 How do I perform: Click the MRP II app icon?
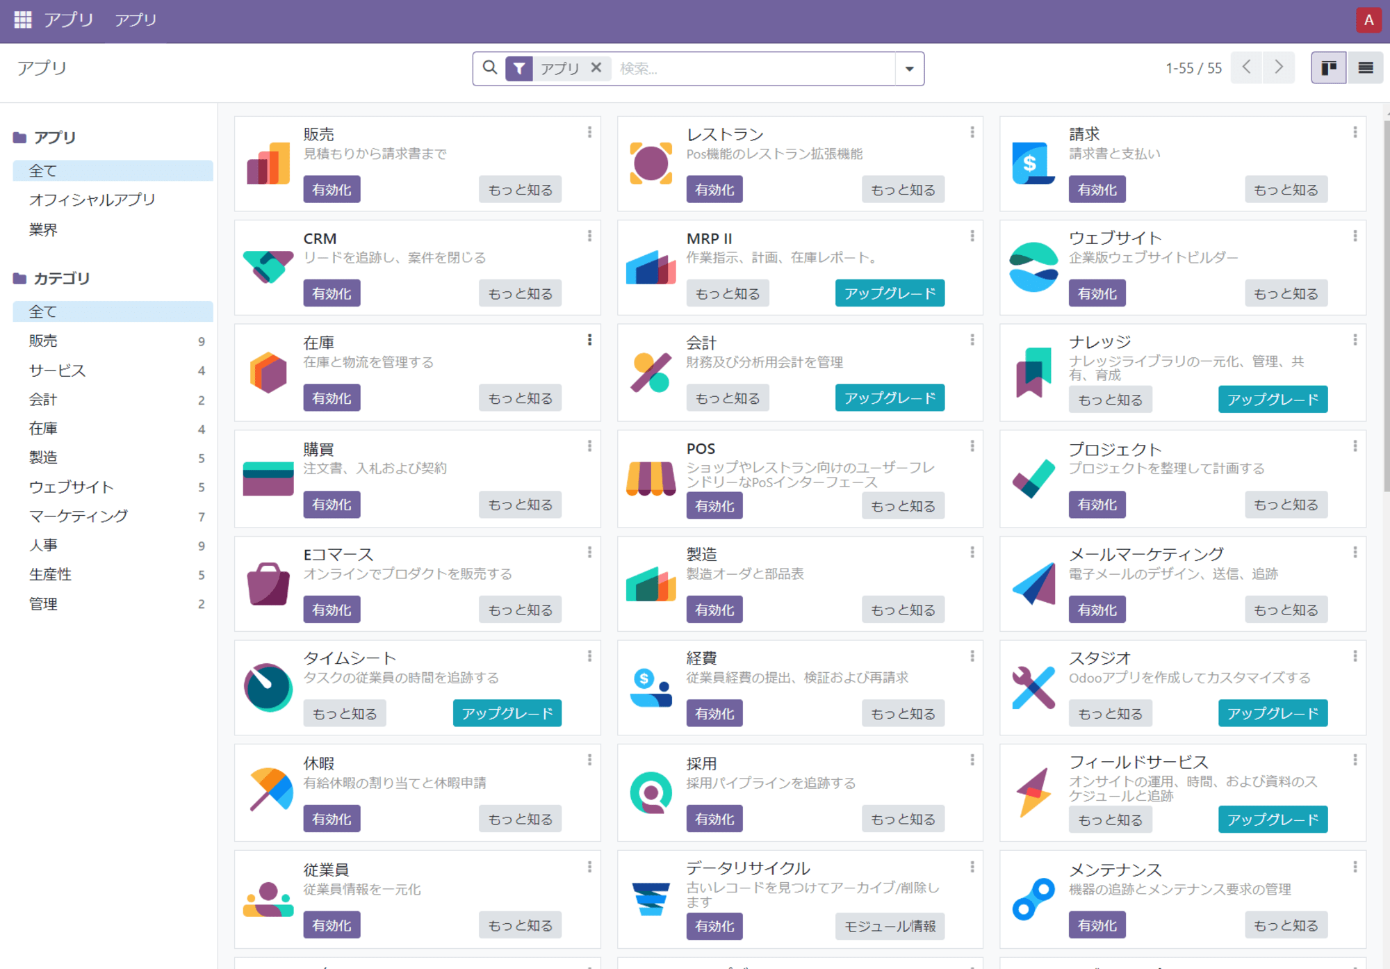click(x=651, y=268)
